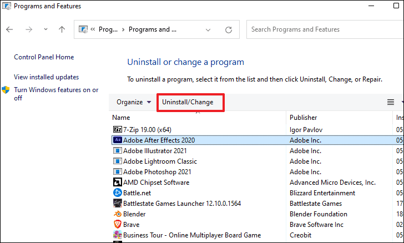Maximize the Programs and Features window

tap(396, 6)
